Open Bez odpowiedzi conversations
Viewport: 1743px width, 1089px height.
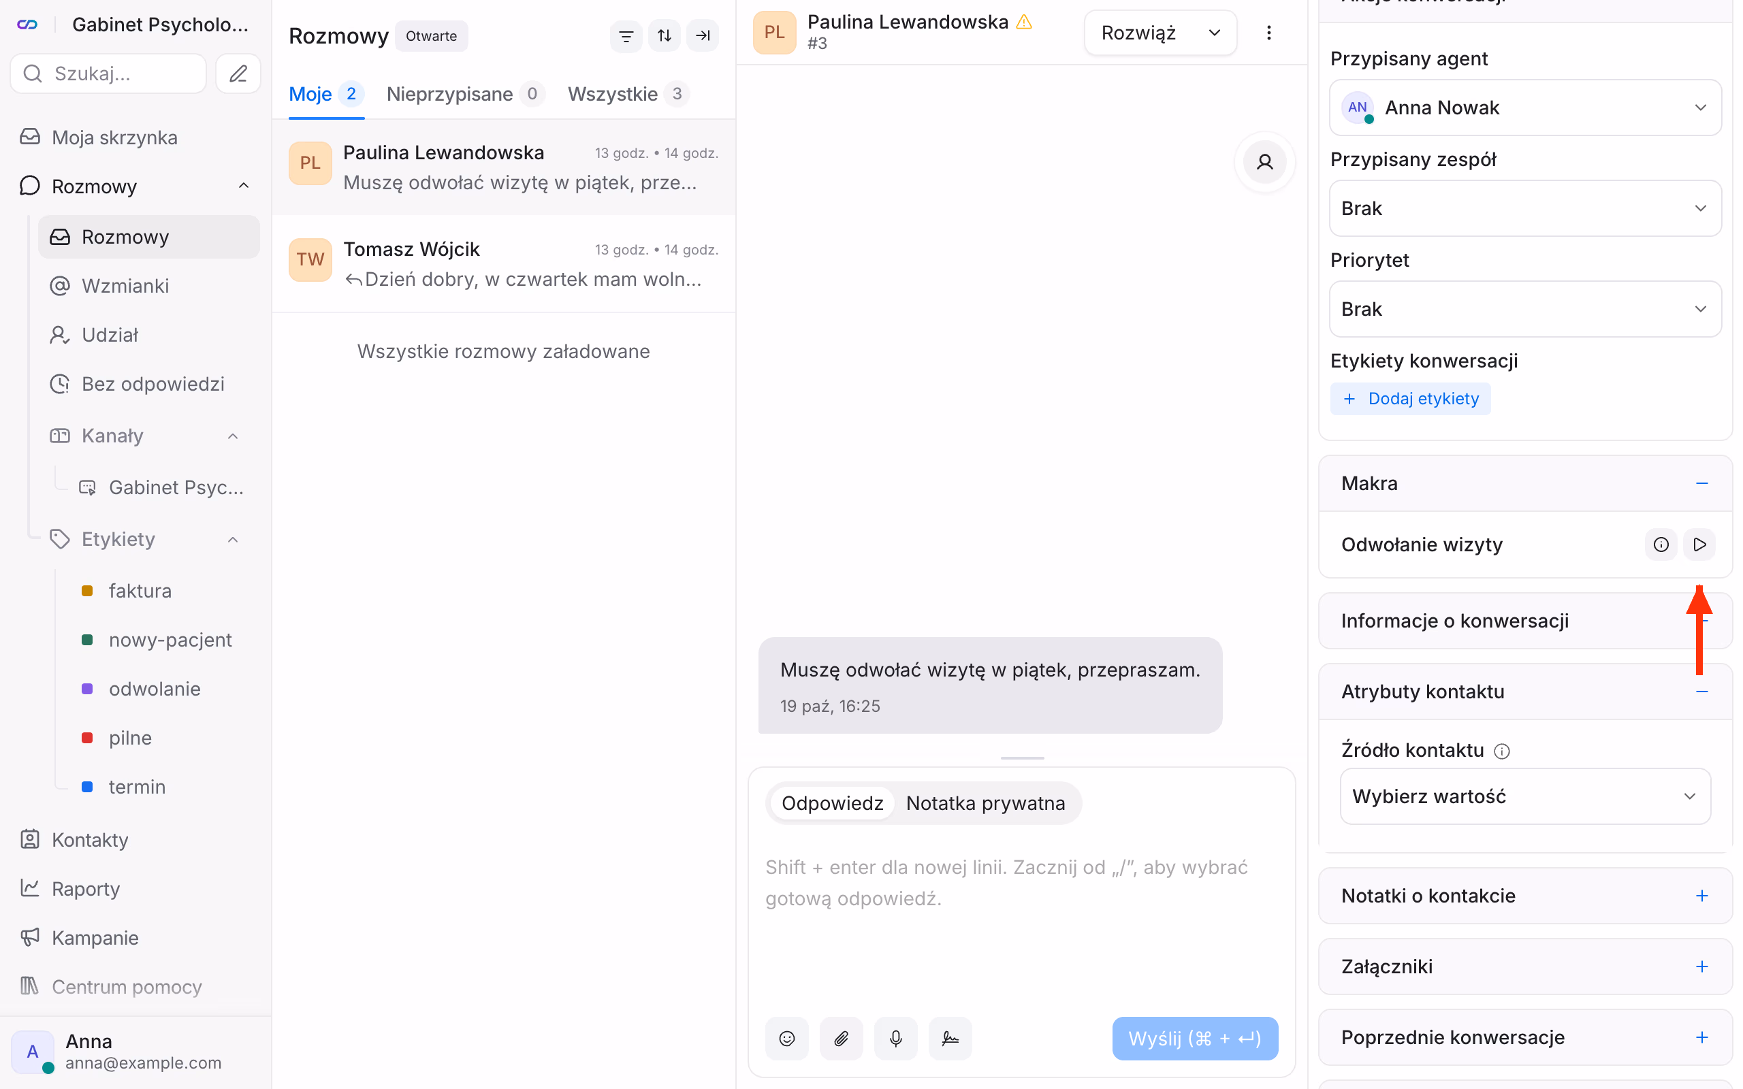tap(149, 384)
